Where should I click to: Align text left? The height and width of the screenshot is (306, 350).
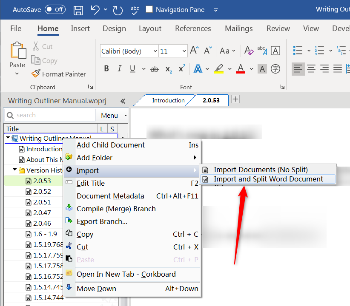(x=298, y=69)
